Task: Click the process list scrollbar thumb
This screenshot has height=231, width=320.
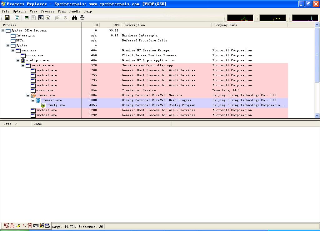Action: [x=317, y=55]
